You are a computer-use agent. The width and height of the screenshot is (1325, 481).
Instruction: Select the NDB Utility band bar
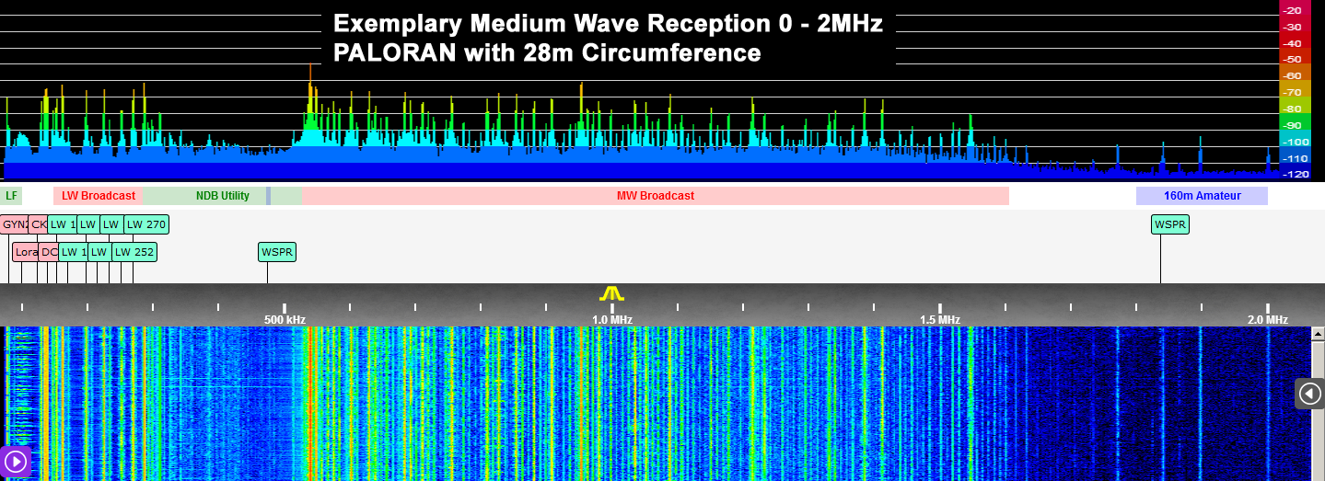coord(223,196)
